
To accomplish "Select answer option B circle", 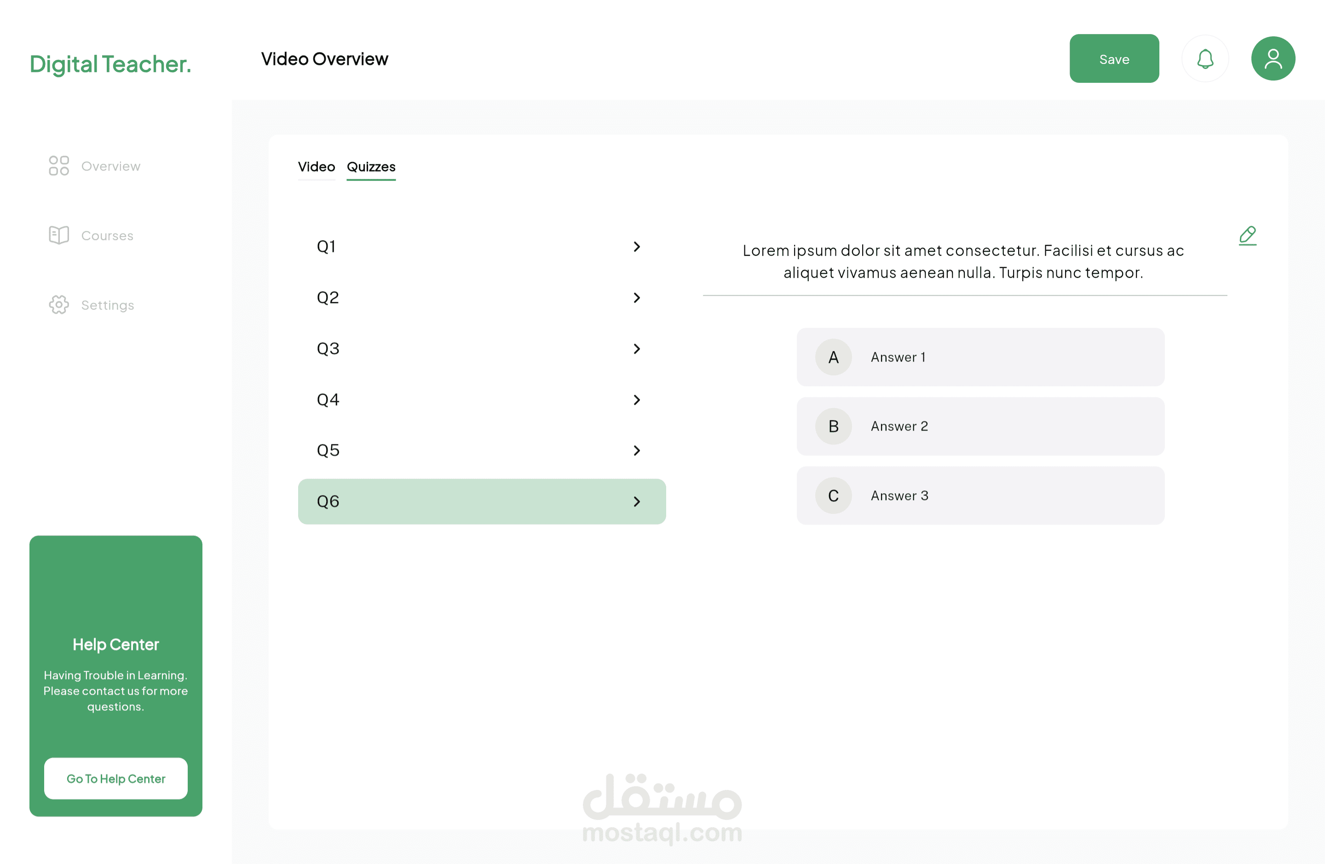I will [x=833, y=426].
